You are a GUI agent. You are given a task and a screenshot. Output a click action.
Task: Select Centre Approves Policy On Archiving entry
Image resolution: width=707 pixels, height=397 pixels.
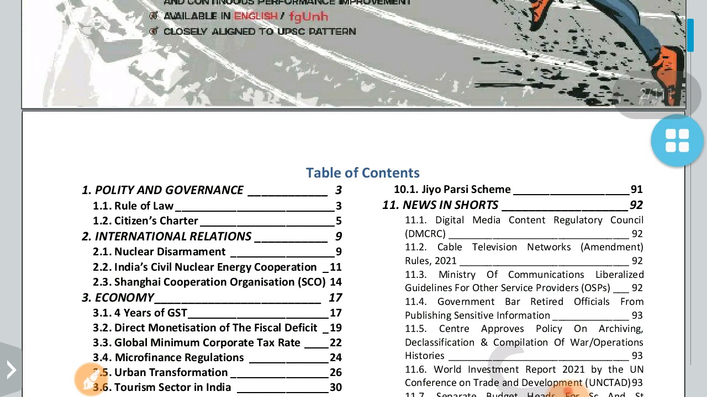524,342
